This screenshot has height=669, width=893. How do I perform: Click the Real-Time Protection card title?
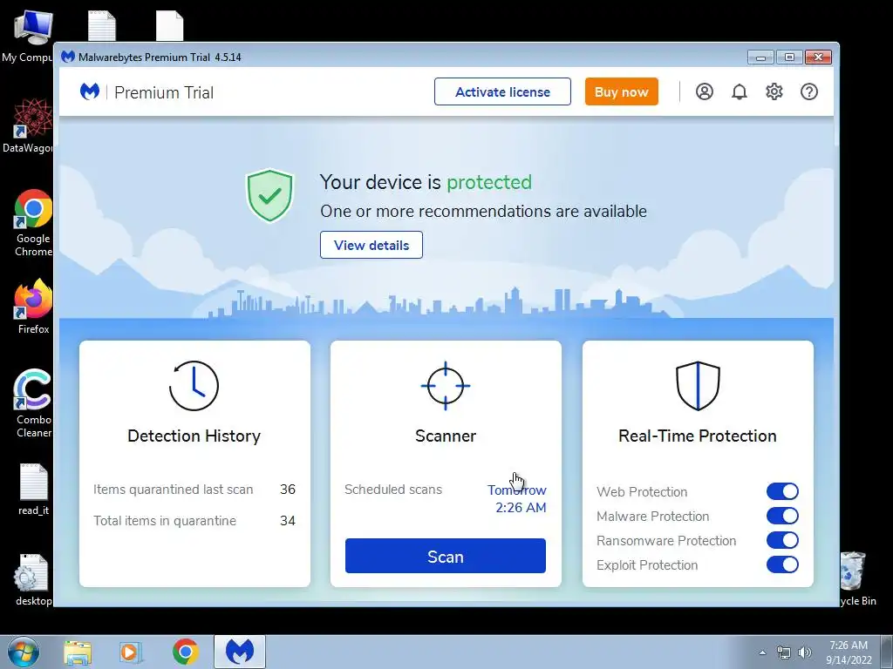tap(698, 436)
